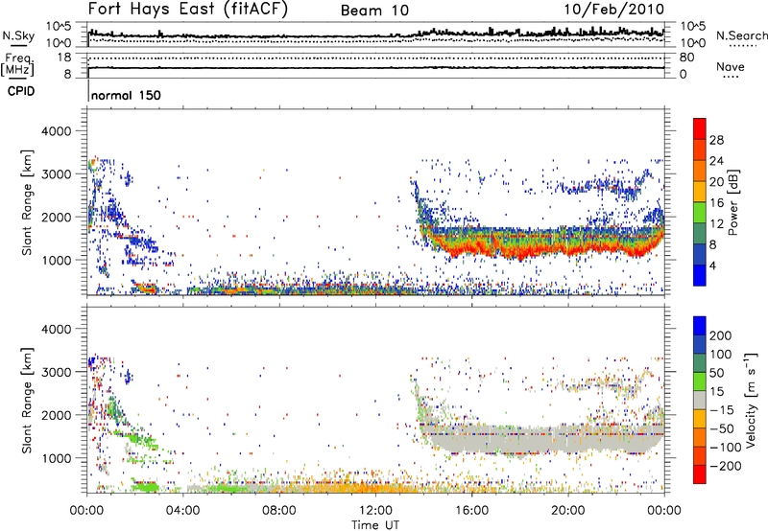Click the title "Fort Hays East (fitACF)"

(x=188, y=9)
